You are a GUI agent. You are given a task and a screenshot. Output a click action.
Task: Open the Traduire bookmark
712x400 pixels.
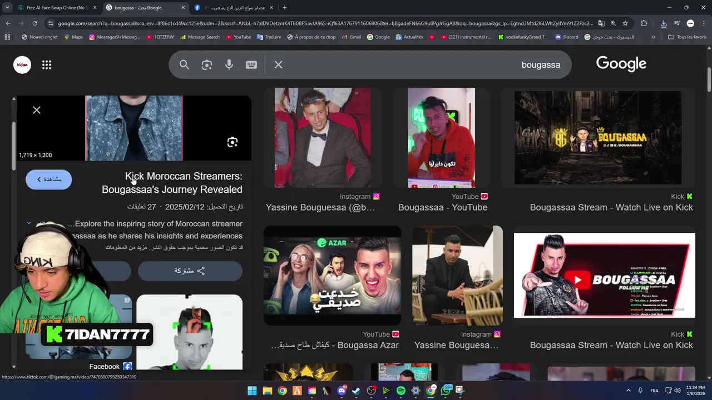(x=269, y=37)
